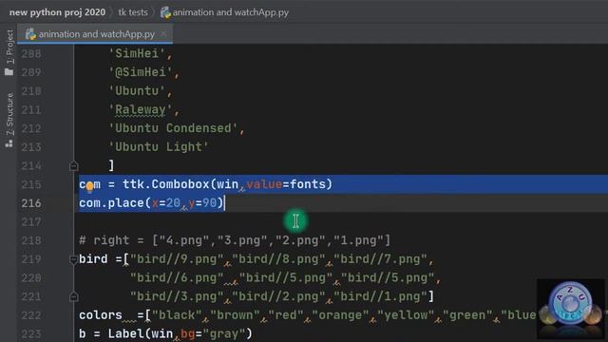
Task: Select 'animation and watchApp.py' in breadcrumb bar
Action: pyautogui.click(x=230, y=12)
